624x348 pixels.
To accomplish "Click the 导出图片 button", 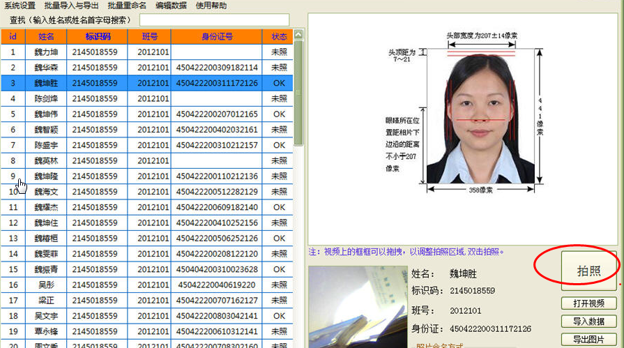I will coord(588,340).
